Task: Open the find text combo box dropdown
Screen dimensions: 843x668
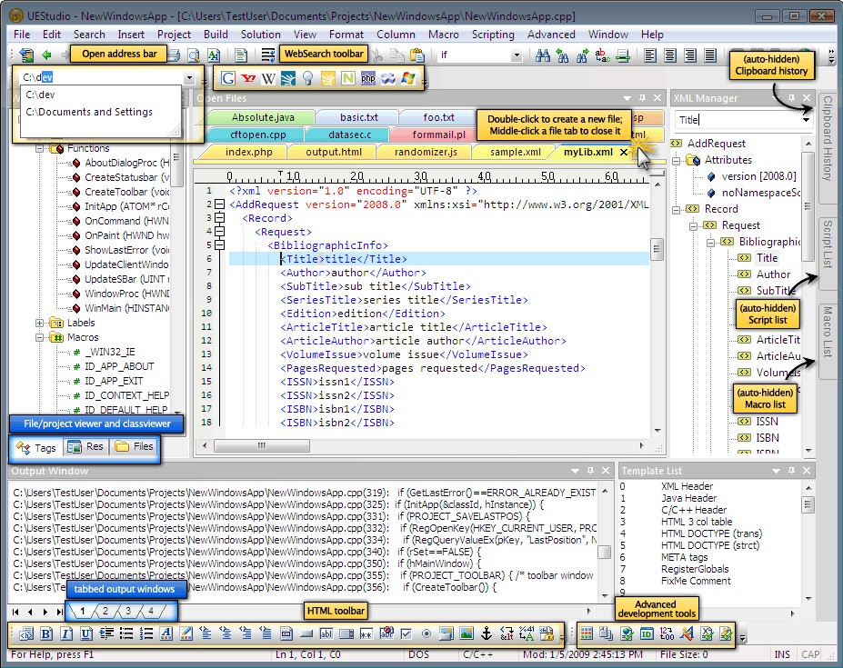Action: 517,55
